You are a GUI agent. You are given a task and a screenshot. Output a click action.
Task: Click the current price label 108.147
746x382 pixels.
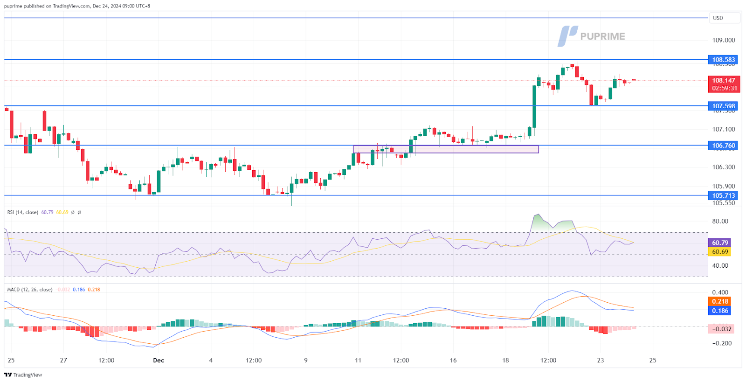pos(724,81)
